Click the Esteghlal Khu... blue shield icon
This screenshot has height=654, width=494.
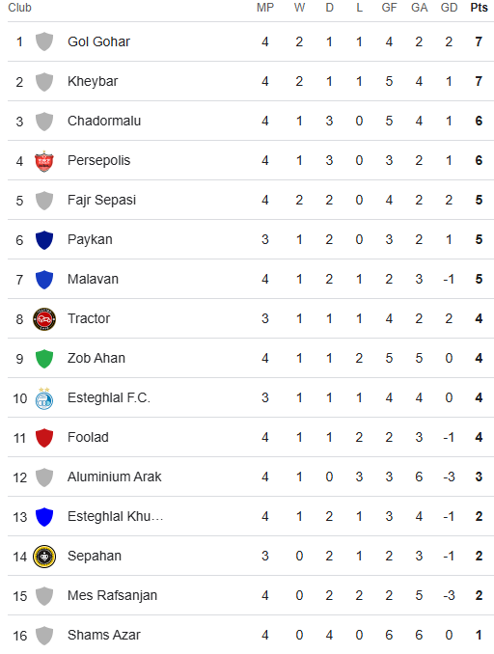44,517
